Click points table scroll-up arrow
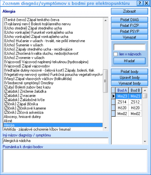The image size is (151, 175). point(145,91)
